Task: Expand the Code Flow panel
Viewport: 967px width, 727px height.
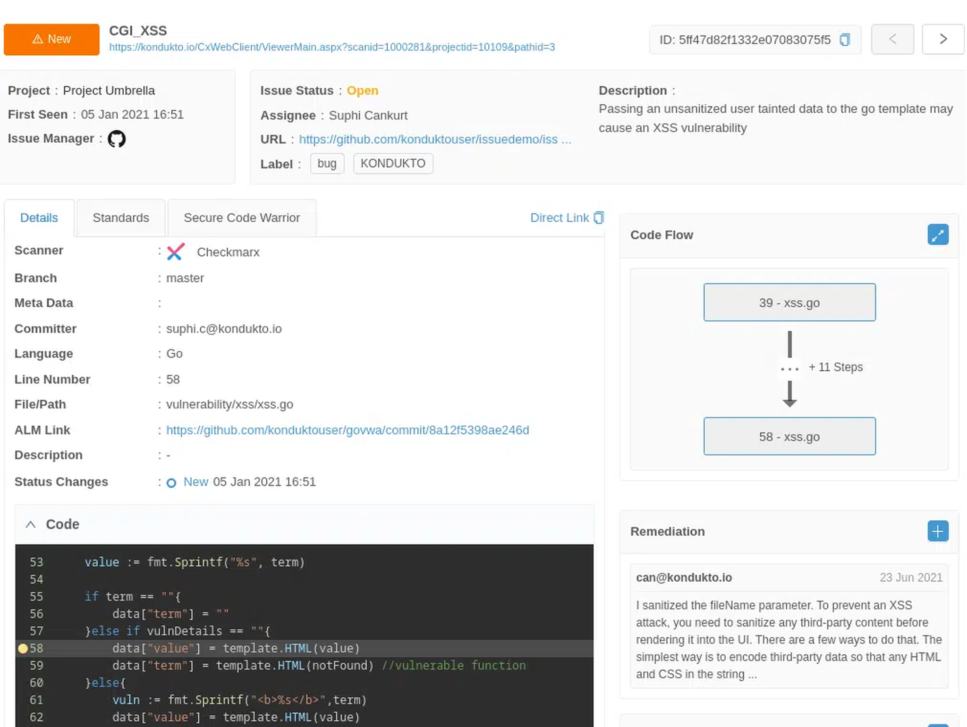Action: coord(937,234)
